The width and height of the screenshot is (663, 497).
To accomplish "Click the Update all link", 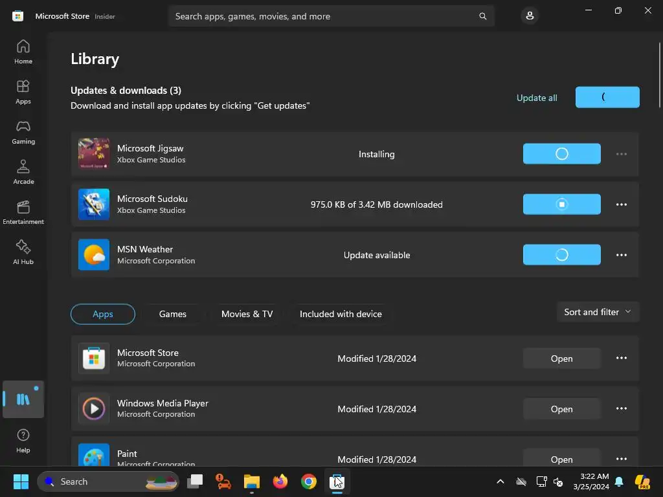I will point(537,98).
